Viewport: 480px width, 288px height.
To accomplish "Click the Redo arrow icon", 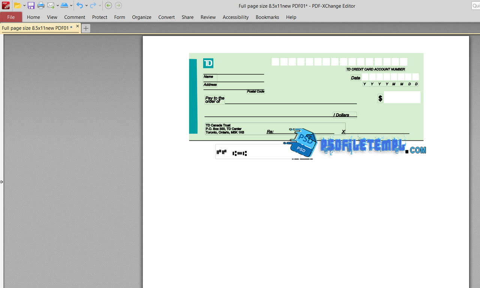I will [93, 6].
